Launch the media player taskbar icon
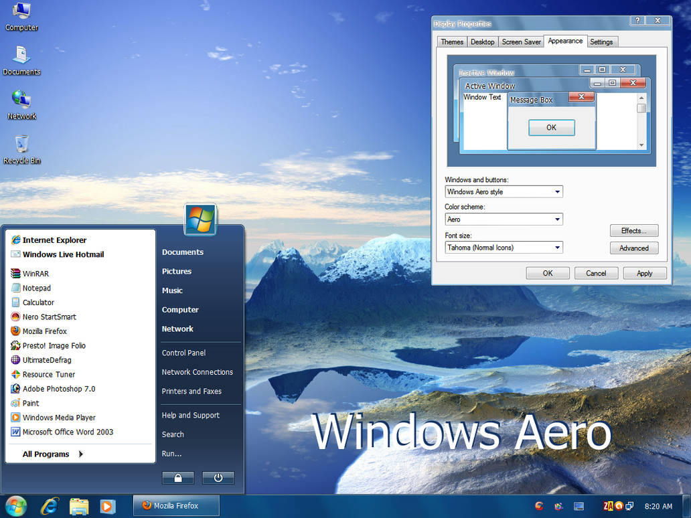This screenshot has width=691, height=518. [x=107, y=506]
